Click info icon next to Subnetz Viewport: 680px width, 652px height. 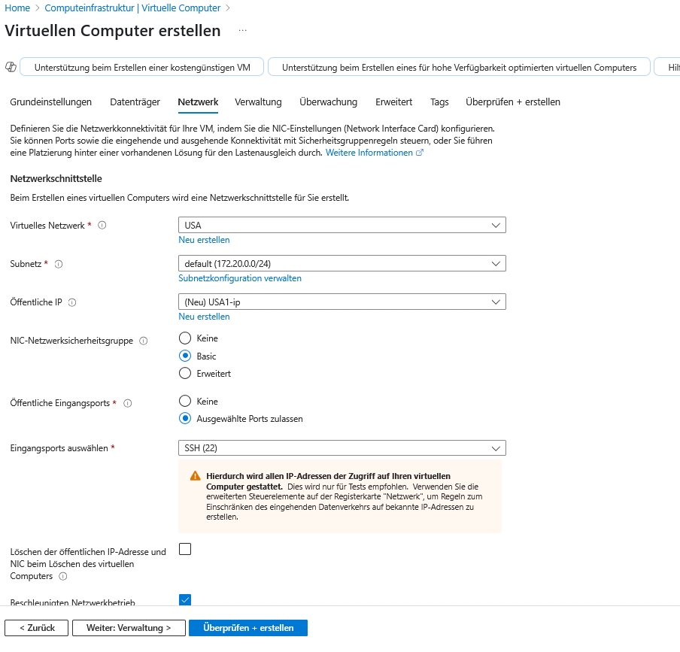(x=59, y=264)
